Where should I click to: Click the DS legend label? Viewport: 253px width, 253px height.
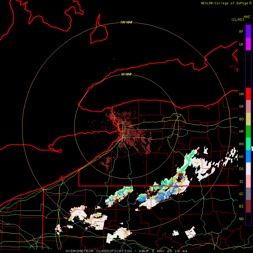point(241,169)
